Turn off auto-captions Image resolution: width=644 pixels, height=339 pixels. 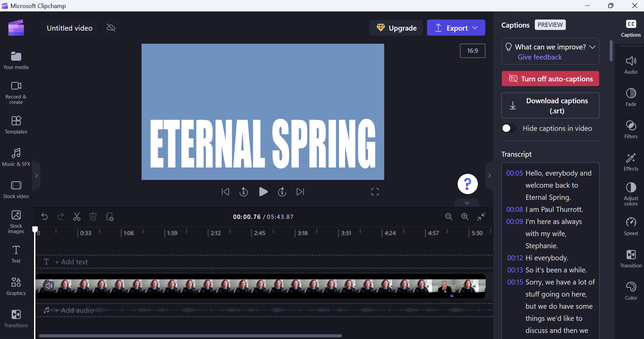pyautogui.click(x=550, y=79)
